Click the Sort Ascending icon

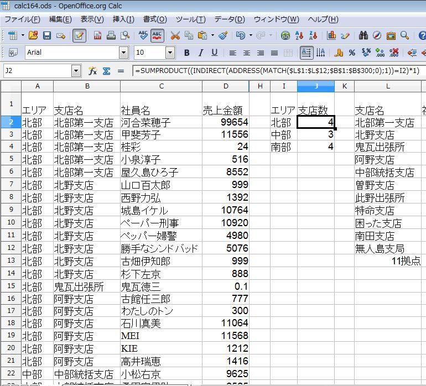(299, 35)
